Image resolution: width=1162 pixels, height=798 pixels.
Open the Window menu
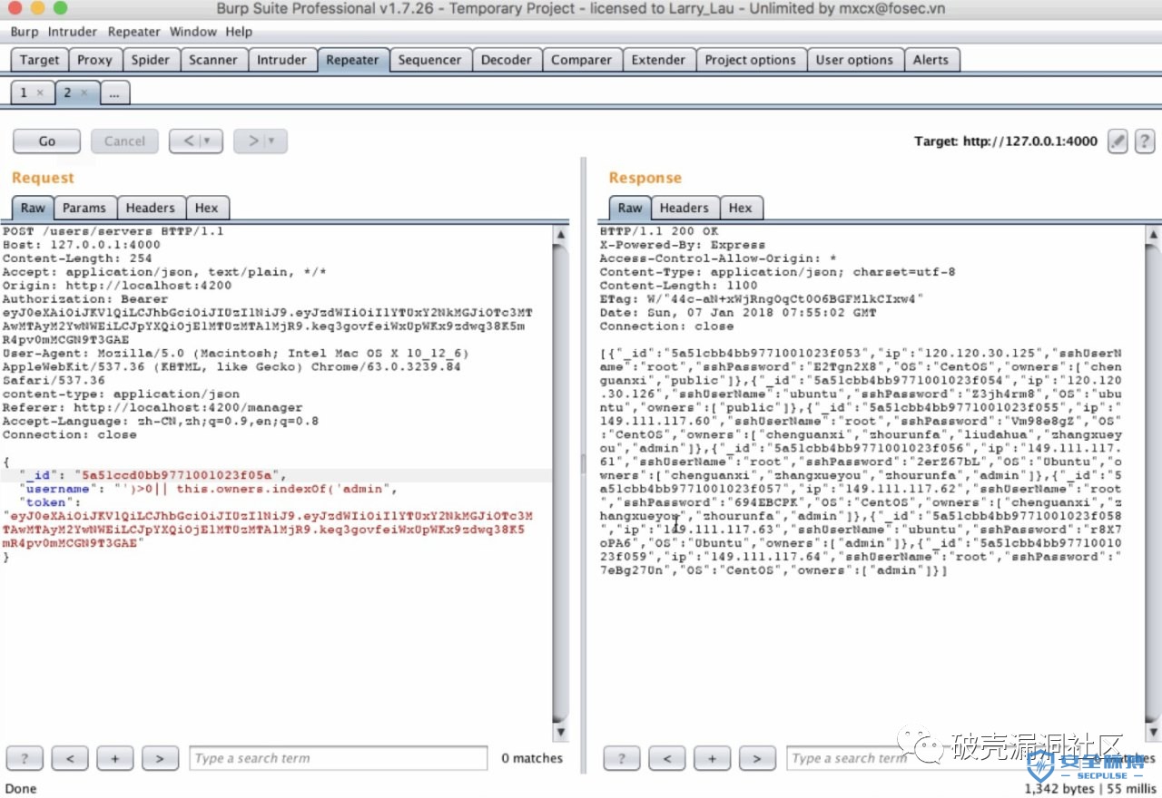pos(192,32)
